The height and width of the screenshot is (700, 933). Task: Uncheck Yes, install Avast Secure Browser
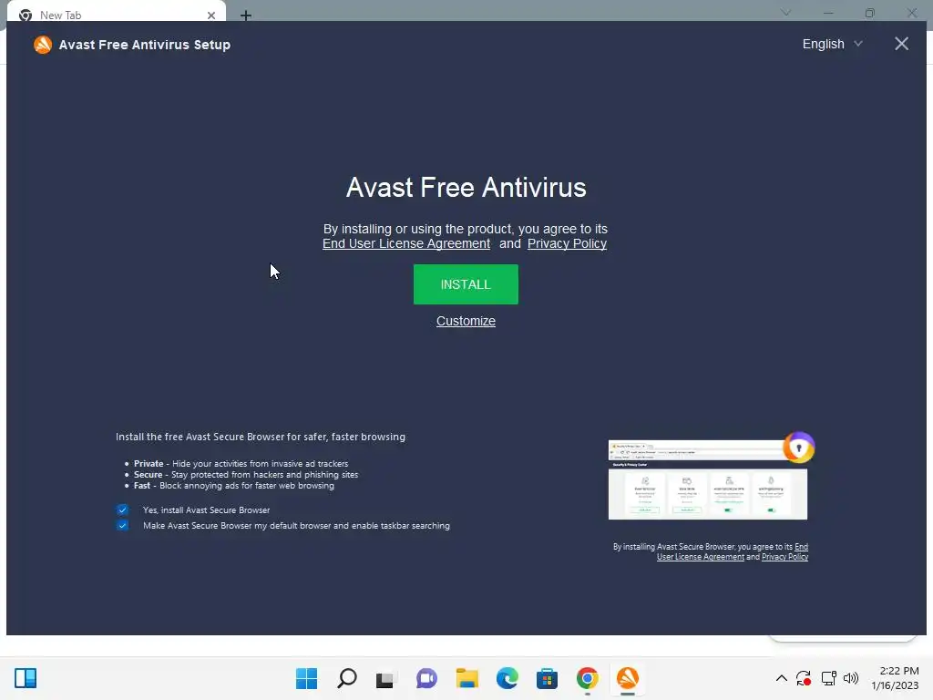point(122,510)
